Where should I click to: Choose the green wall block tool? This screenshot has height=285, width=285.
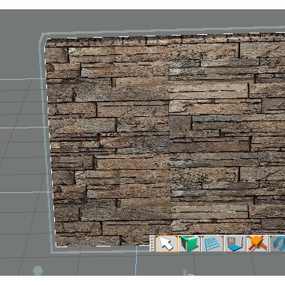(190, 244)
